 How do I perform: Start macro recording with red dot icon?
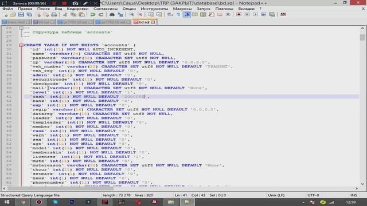point(239,15)
